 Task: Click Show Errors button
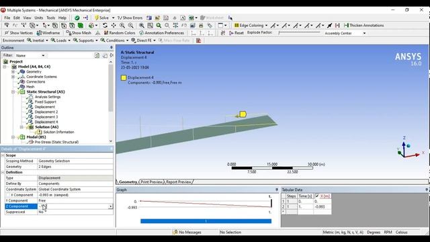[130, 18]
